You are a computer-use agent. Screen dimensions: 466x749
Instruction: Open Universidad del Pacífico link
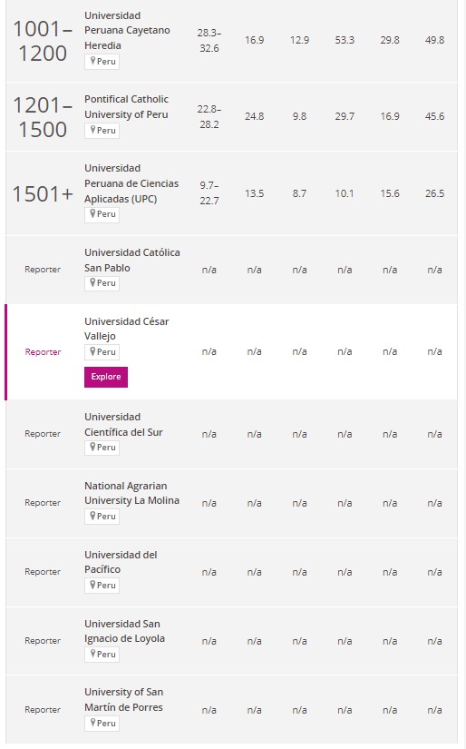(x=121, y=562)
